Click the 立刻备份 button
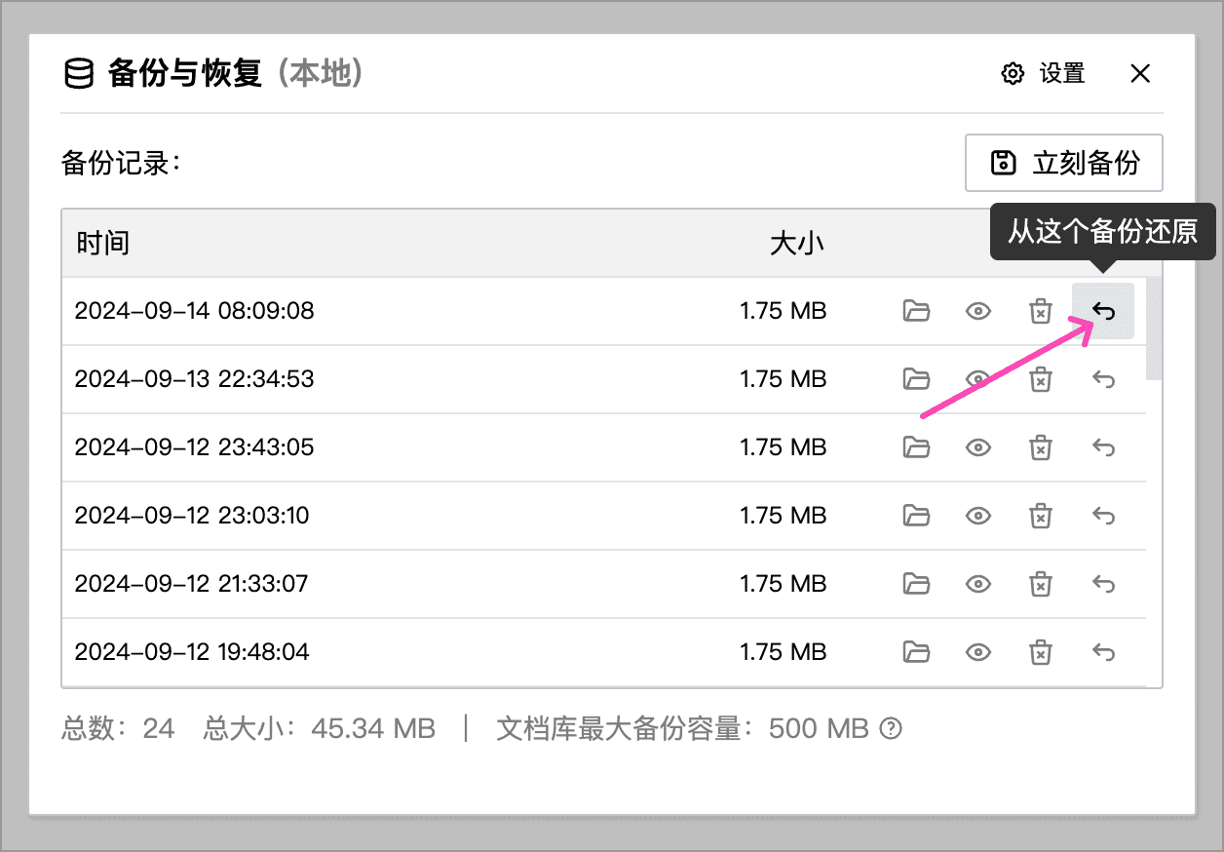The width and height of the screenshot is (1224, 852). click(1064, 163)
